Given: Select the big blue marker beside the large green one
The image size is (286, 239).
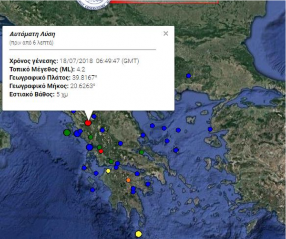Looking at the screenshot, I should pyautogui.click(x=77, y=134).
